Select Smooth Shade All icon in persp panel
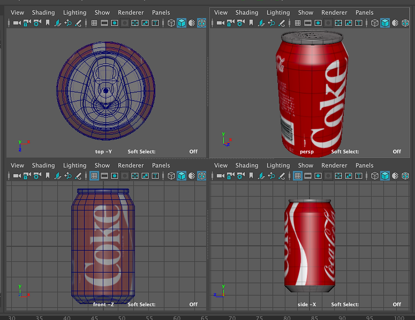 click(385, 23)
